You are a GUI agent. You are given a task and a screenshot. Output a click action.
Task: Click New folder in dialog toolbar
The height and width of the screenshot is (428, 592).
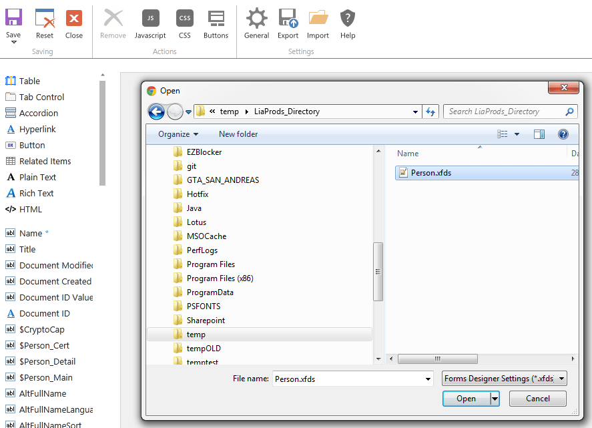click(238, 134)
